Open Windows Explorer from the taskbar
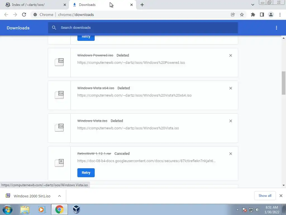286x215 pixels. (x=25, y=209)
